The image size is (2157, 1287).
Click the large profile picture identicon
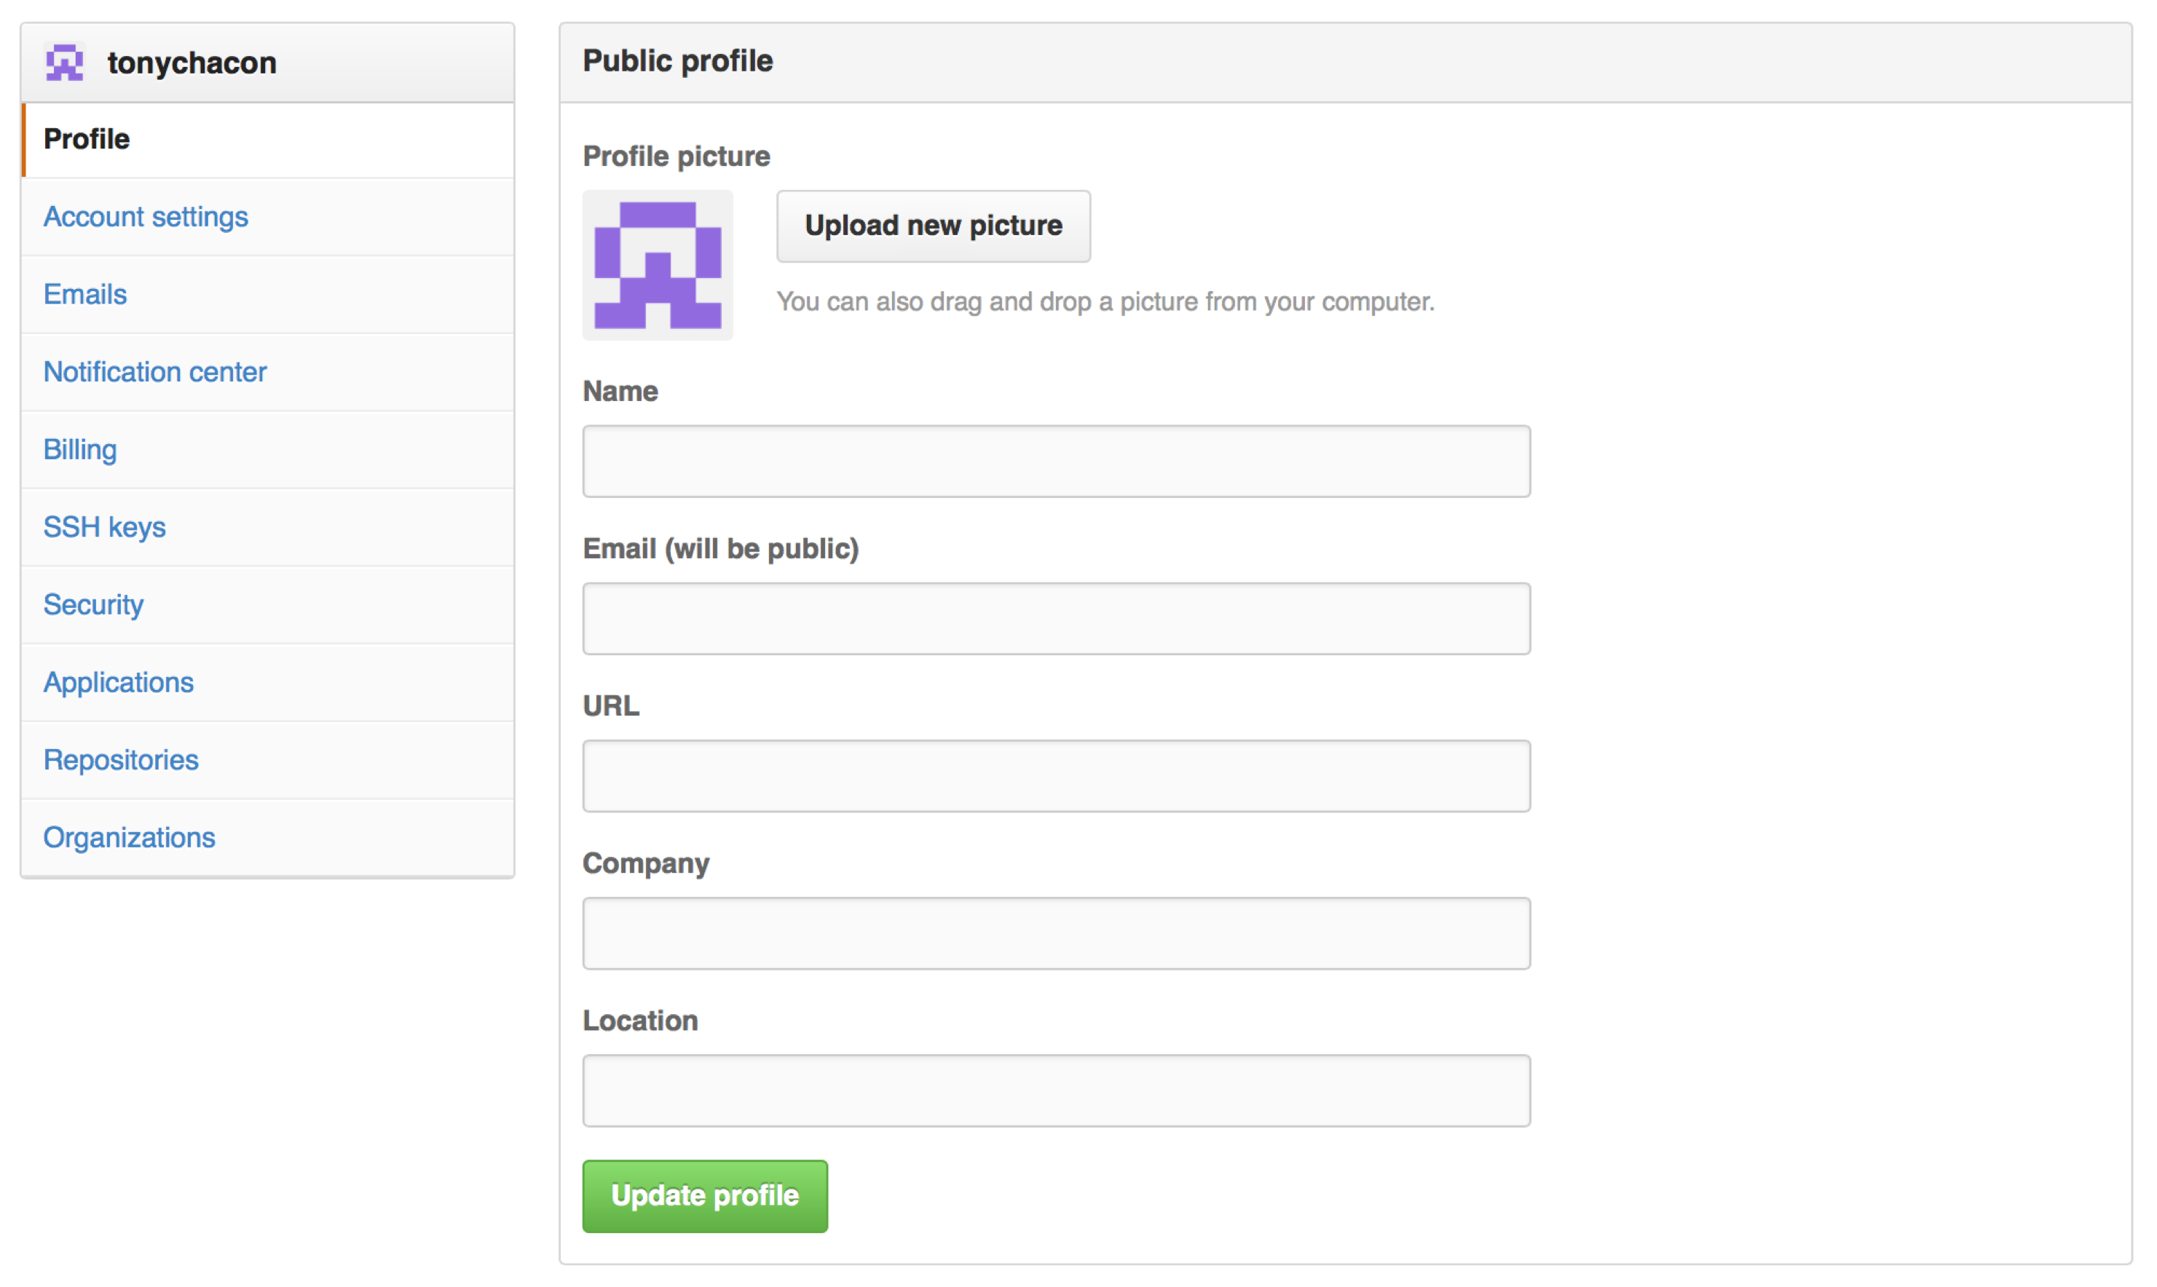pos(658,266)
